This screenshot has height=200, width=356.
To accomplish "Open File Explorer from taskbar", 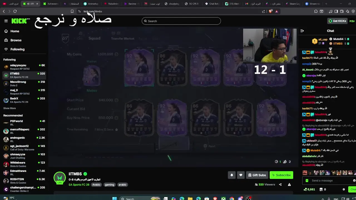I will [x=190, y=199].
